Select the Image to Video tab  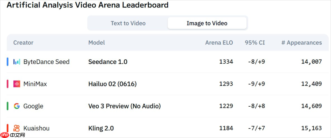[x=207, y=23]
